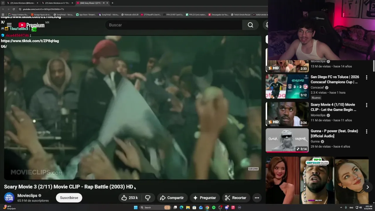Share the video via Compartir
The image size is (375, 211).
click(x=172, y=198)
